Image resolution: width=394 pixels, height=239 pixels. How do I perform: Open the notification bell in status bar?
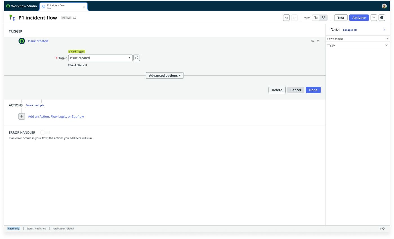383,229
